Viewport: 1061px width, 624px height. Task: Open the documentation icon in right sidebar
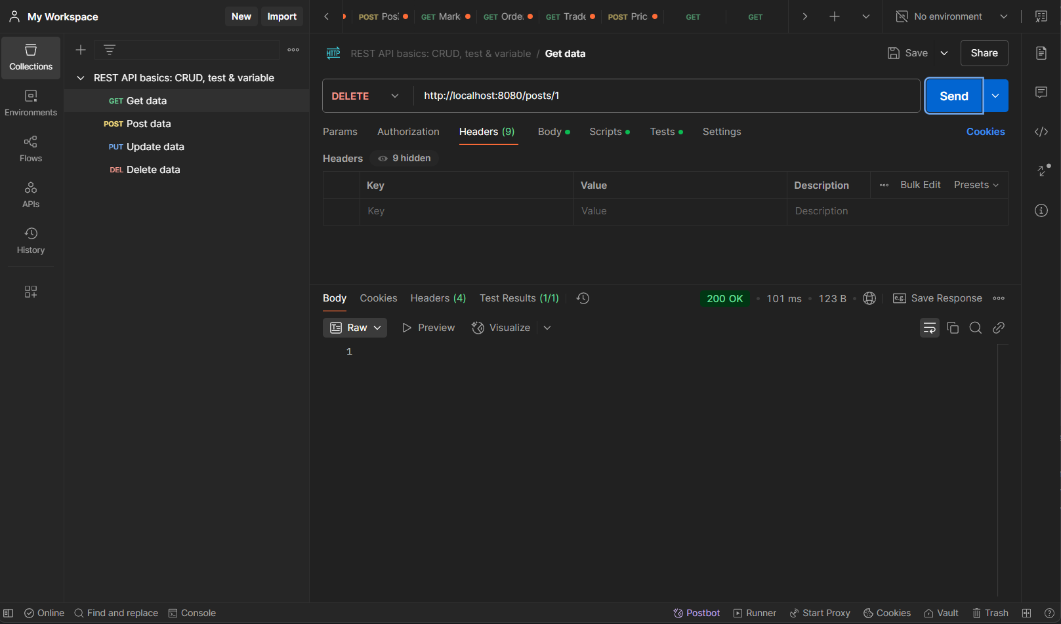tap(1041, 53)
